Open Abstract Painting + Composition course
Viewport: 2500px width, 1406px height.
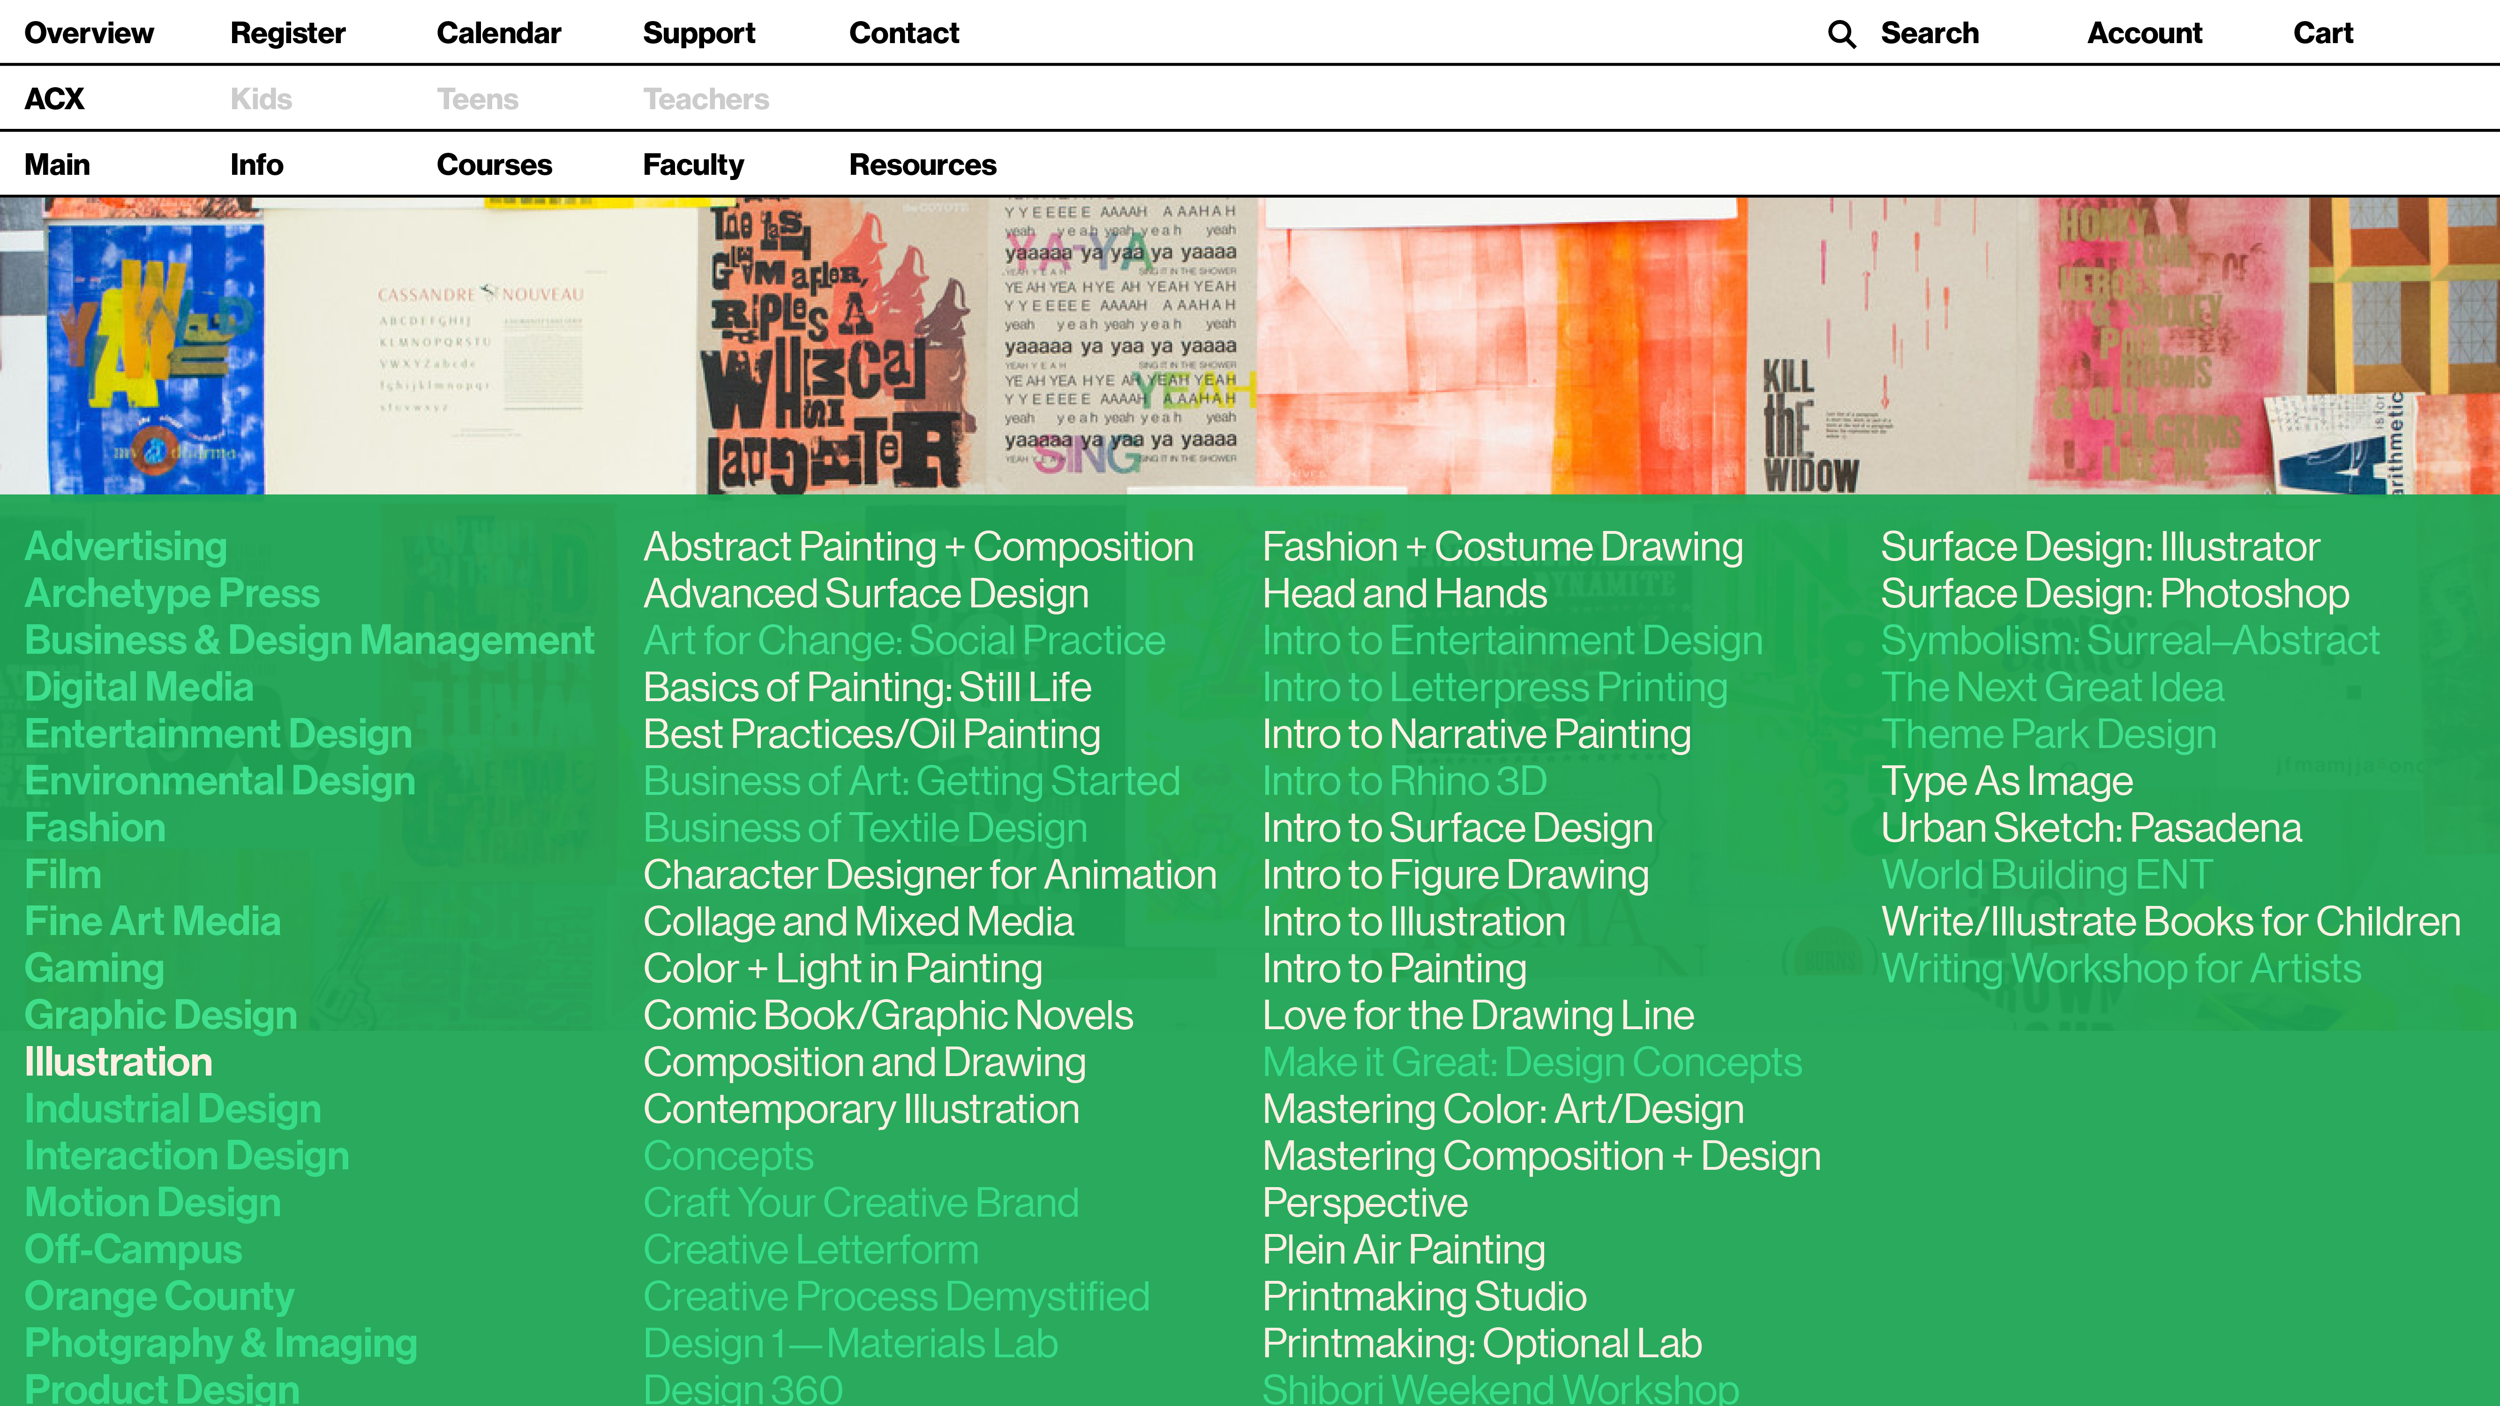point(918,547)
